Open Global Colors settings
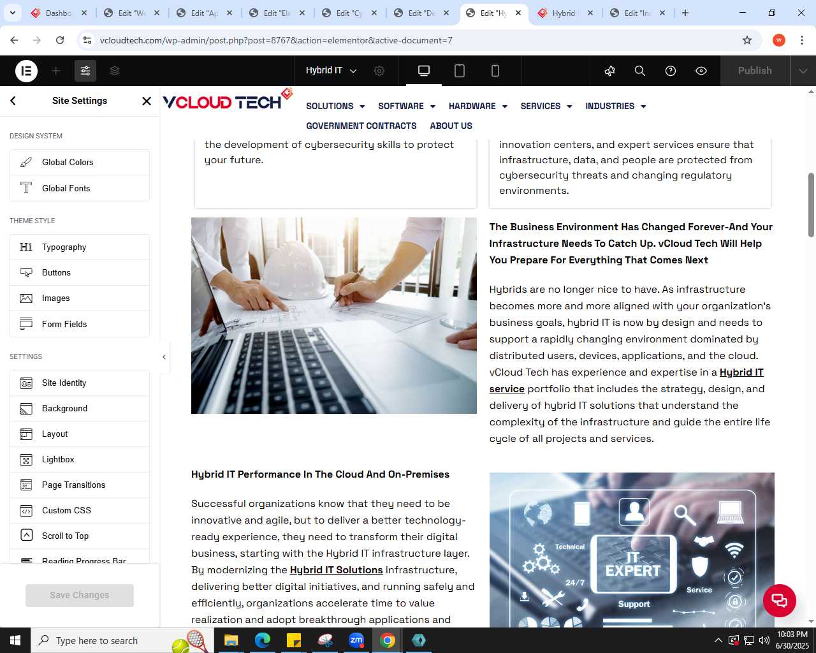Viewport: 816px width, 653px height. click(80, 162)
